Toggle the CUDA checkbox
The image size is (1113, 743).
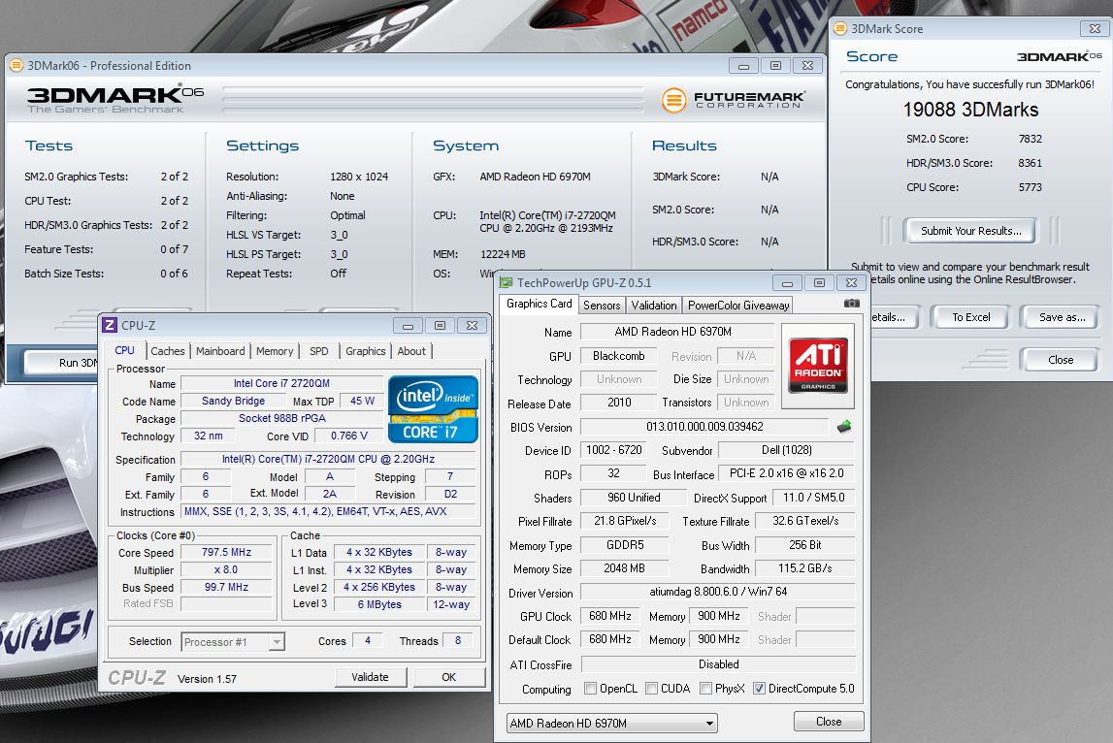click(x=651, y=689)
